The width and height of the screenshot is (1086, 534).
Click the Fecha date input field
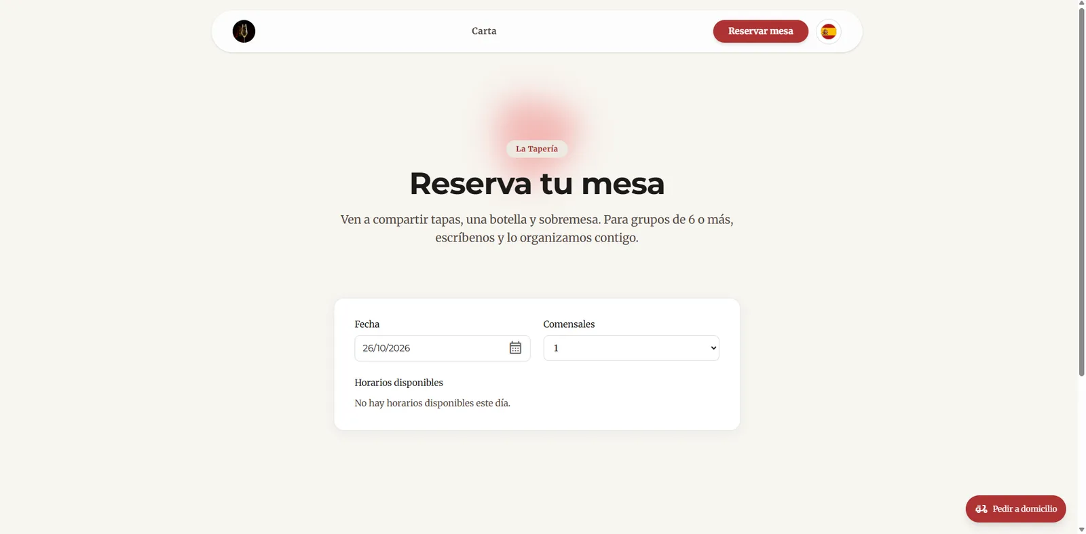click(442, 348)
